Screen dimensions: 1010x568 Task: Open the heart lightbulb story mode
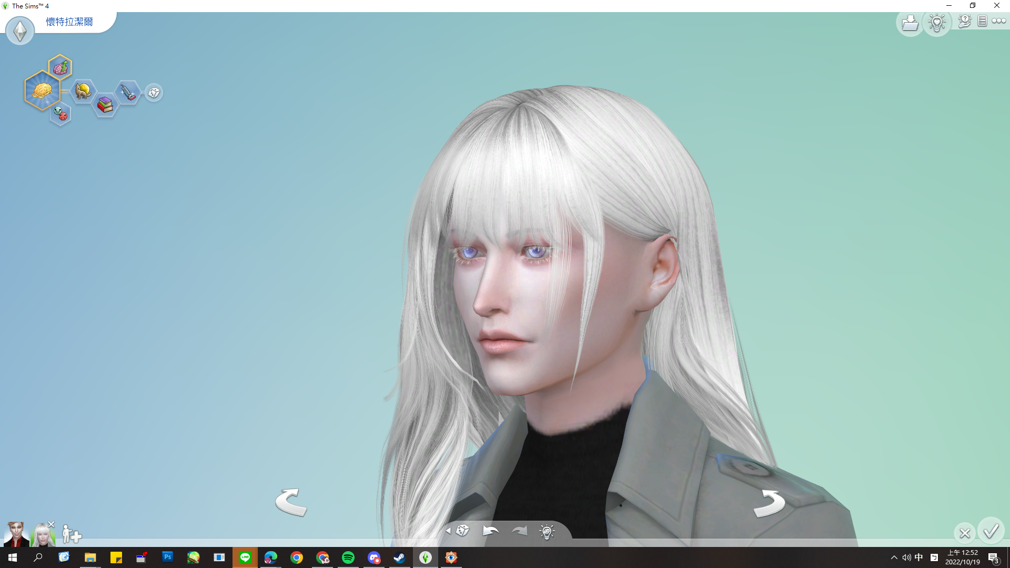pyautogui.click(x=937, y=23)
